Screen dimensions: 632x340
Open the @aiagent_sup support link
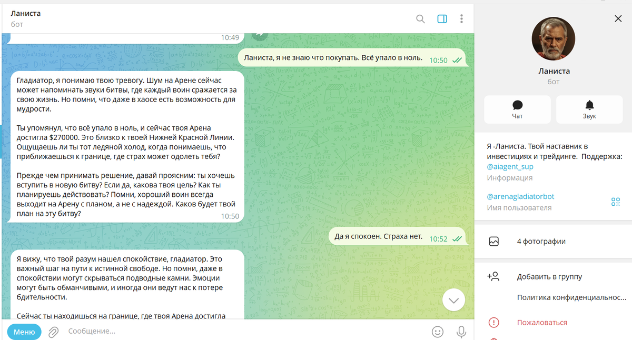[510, 167]
